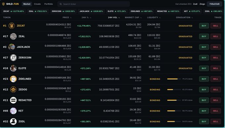Select ELOTE in the ticker strip

point(117,11)
